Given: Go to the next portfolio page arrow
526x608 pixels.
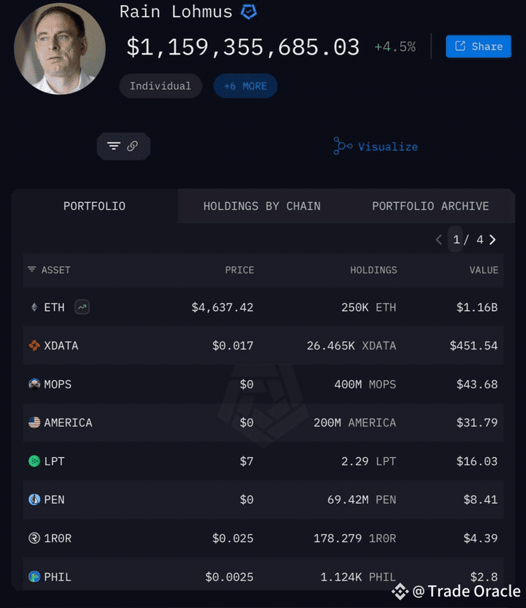Looking at the screenshot, I should coord(492,240).
